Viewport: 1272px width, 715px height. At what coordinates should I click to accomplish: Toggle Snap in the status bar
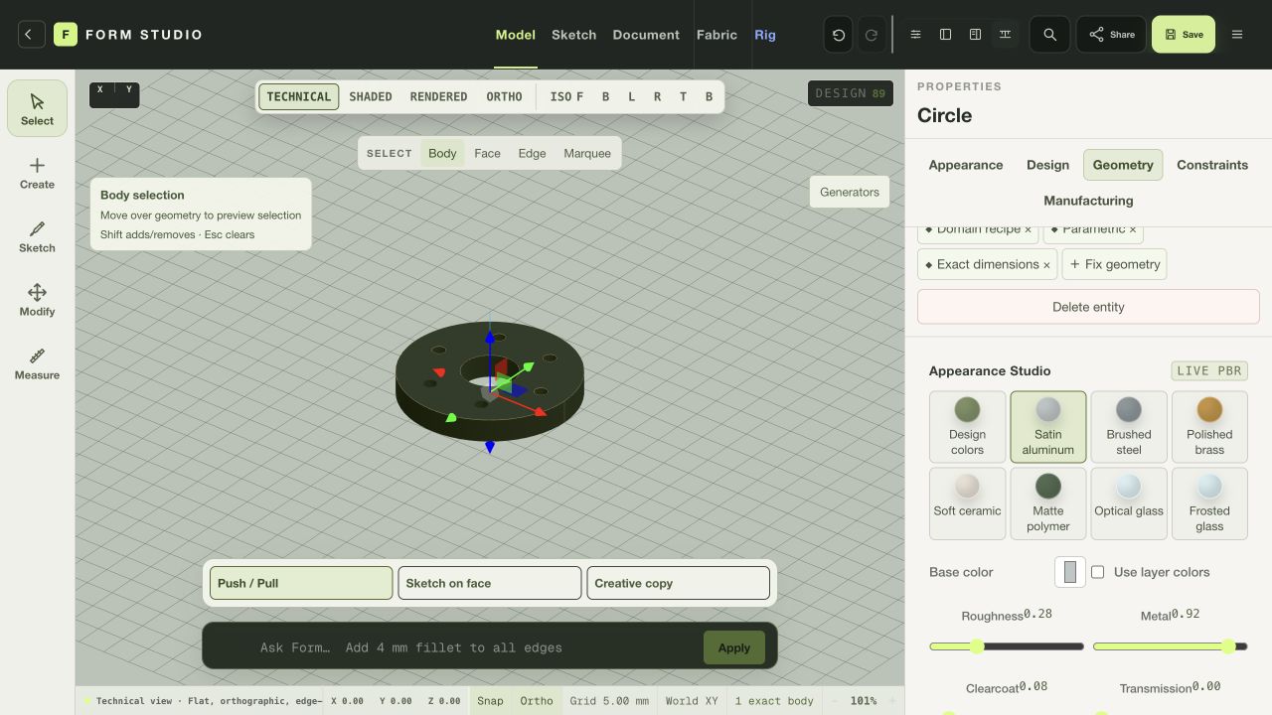490,701
